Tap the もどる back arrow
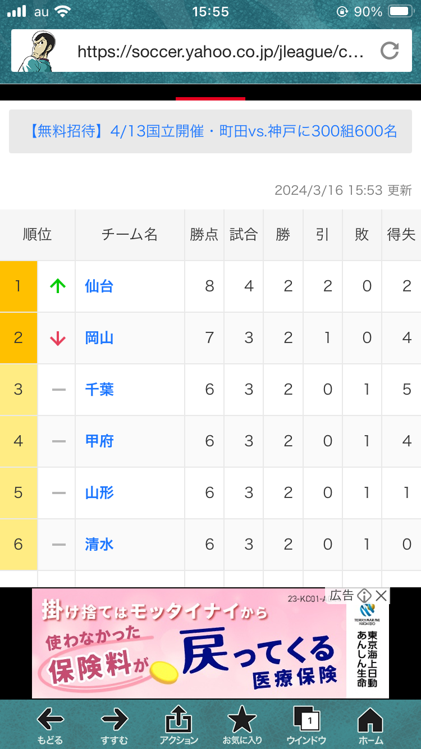 pyautogui.click(x=50, y=724)
